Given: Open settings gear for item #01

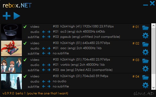Looking at the screenshot, I should [x=145, y=35].
